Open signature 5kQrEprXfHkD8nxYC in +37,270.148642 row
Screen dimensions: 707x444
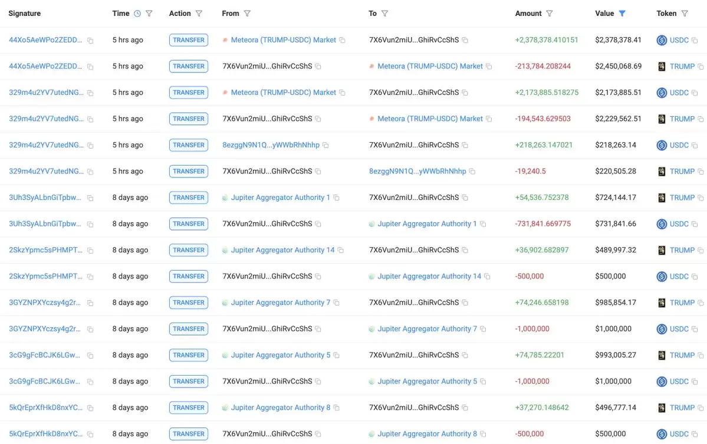coord(45,407)
